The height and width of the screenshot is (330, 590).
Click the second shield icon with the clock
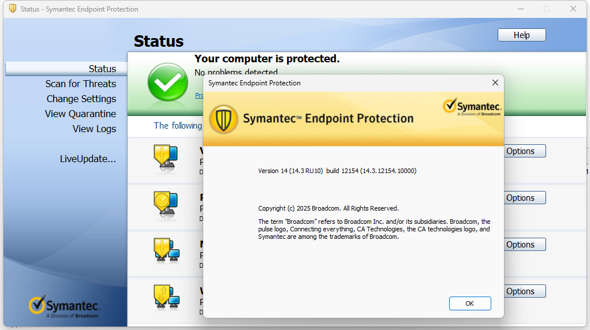[166, 204]
